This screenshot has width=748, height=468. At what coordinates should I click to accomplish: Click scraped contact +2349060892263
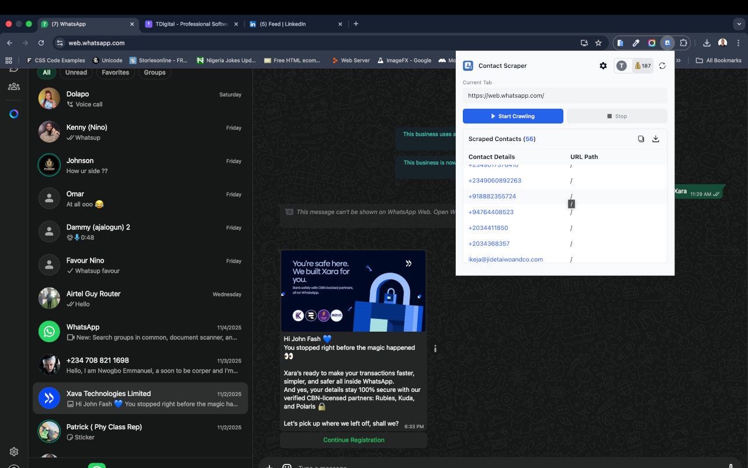click(494, 181)
